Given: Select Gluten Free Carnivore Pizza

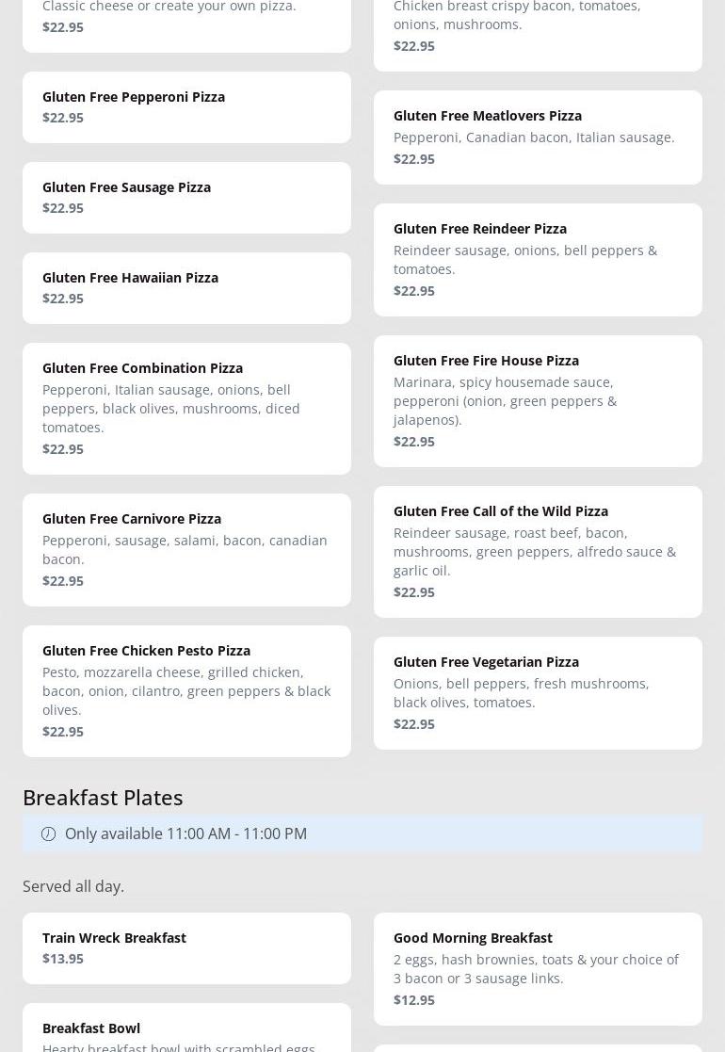Looking at the screenshot, I should (186, 549).
